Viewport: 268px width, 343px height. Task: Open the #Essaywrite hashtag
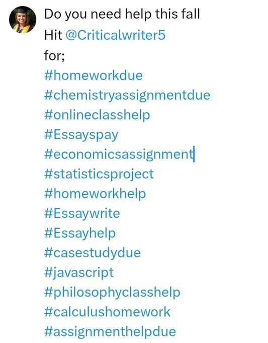[x=82, y=214]
